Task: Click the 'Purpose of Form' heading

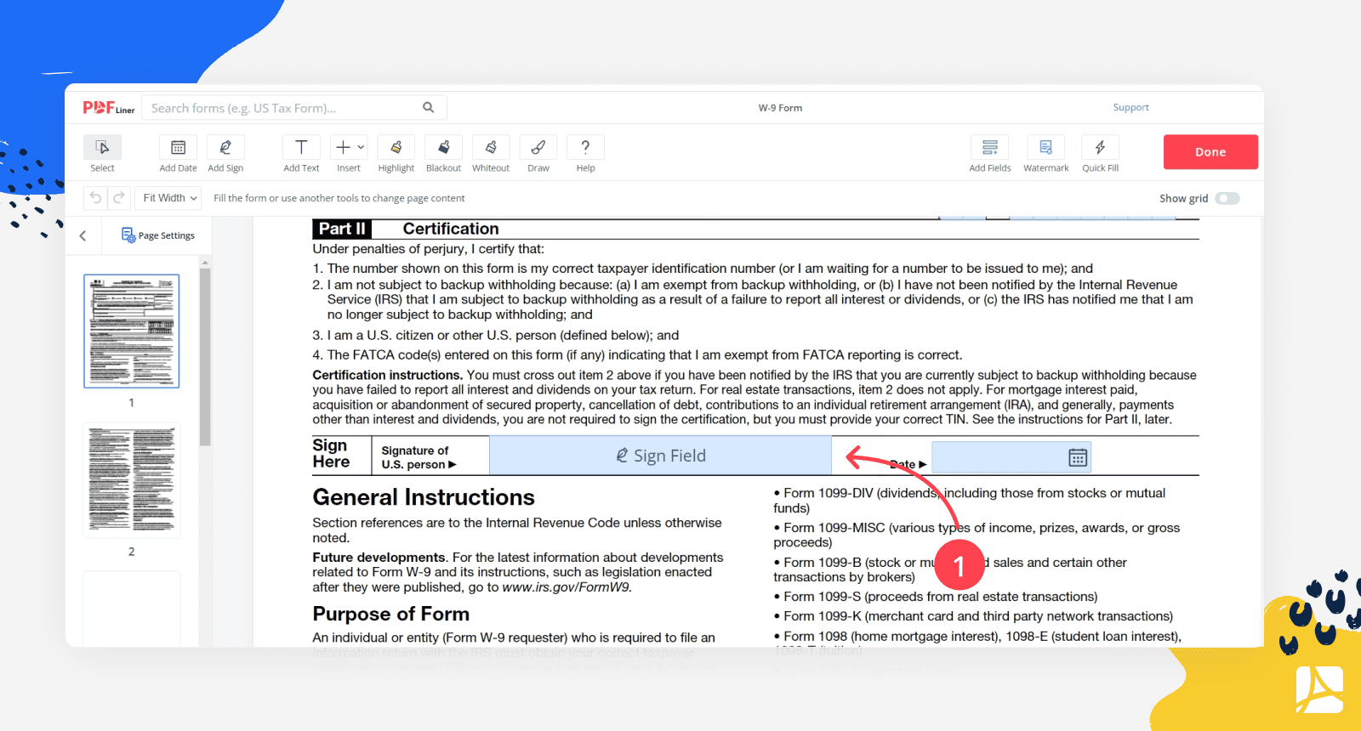Action: tap(390, 614)
